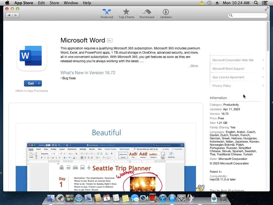Open Microsoft Word Support link
This screenshot has width=273, height=205.
pos(228,69)
